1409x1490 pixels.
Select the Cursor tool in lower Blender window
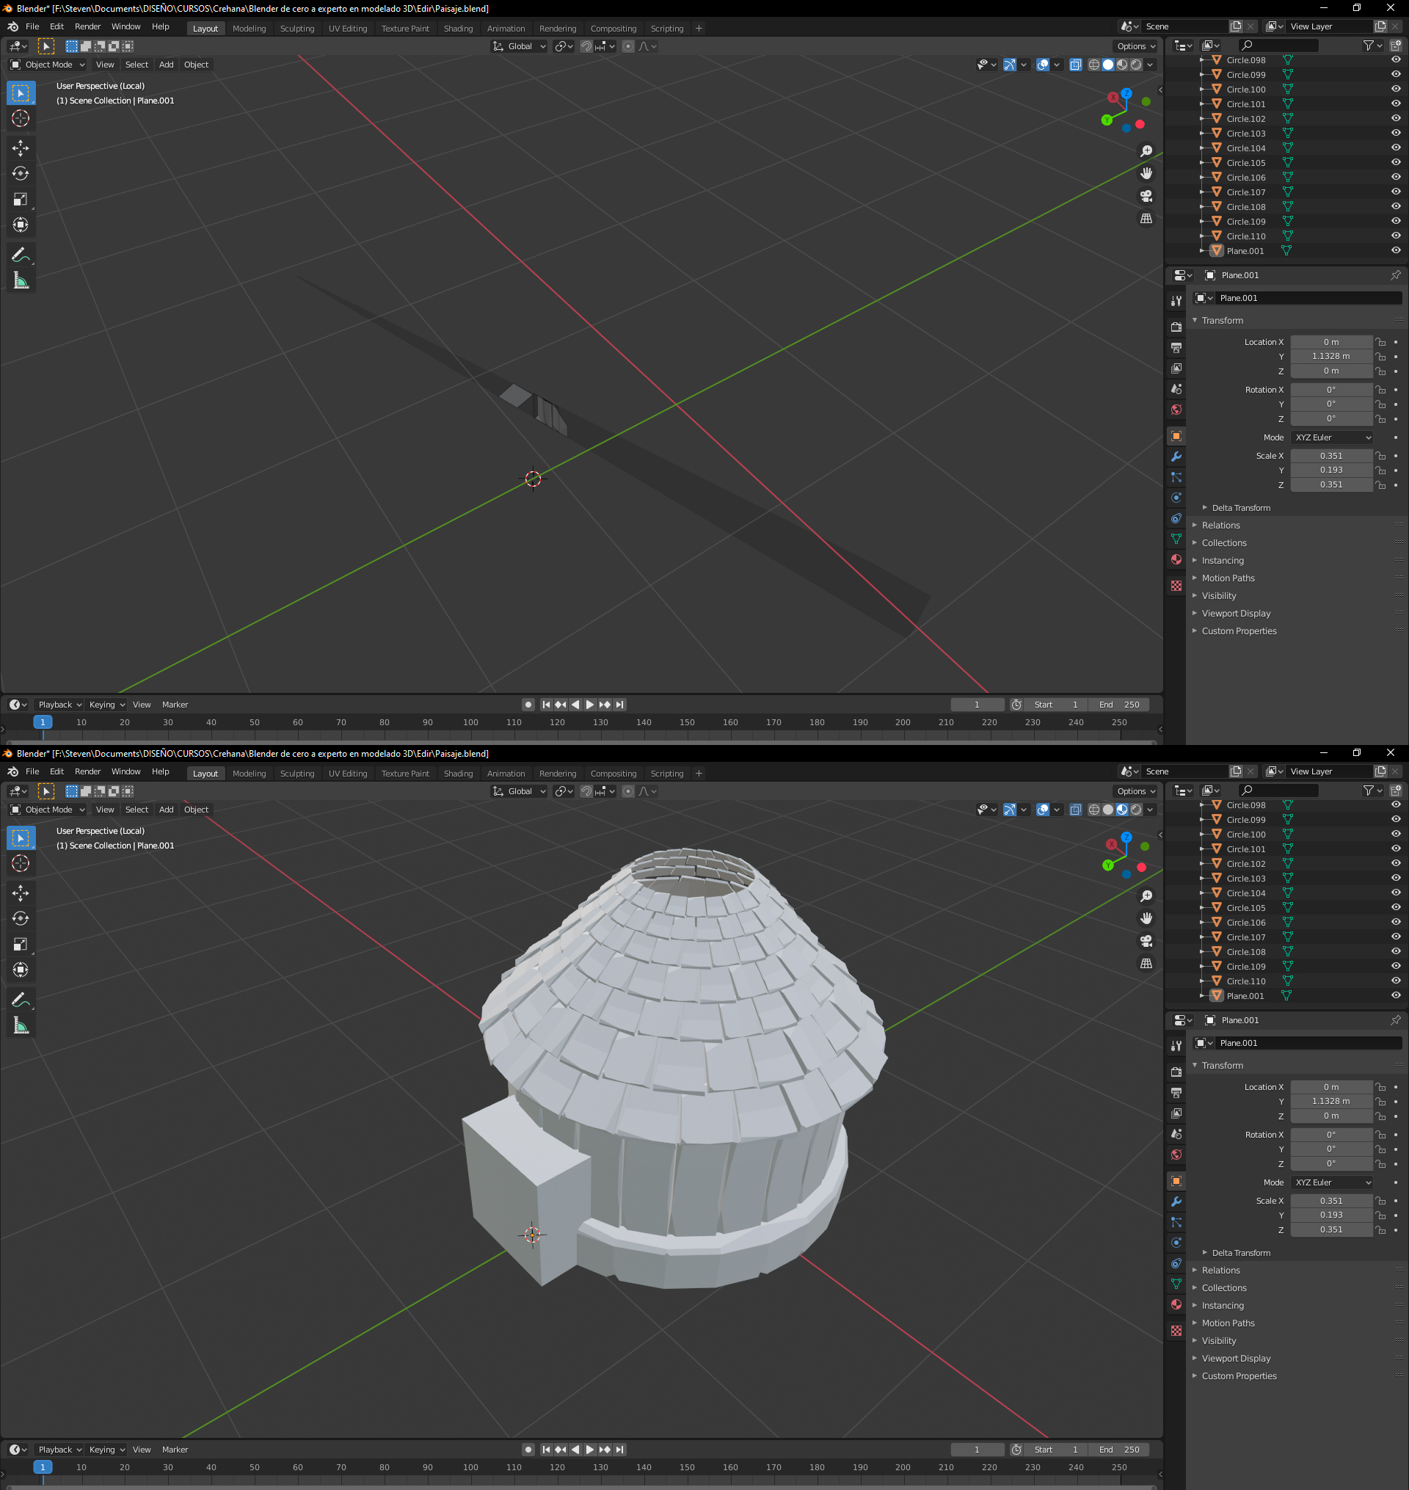(21, 863)
